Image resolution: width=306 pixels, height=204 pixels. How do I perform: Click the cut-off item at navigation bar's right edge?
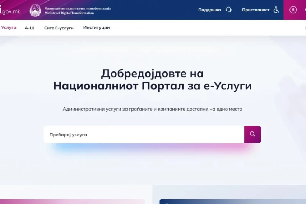point(305,28)
